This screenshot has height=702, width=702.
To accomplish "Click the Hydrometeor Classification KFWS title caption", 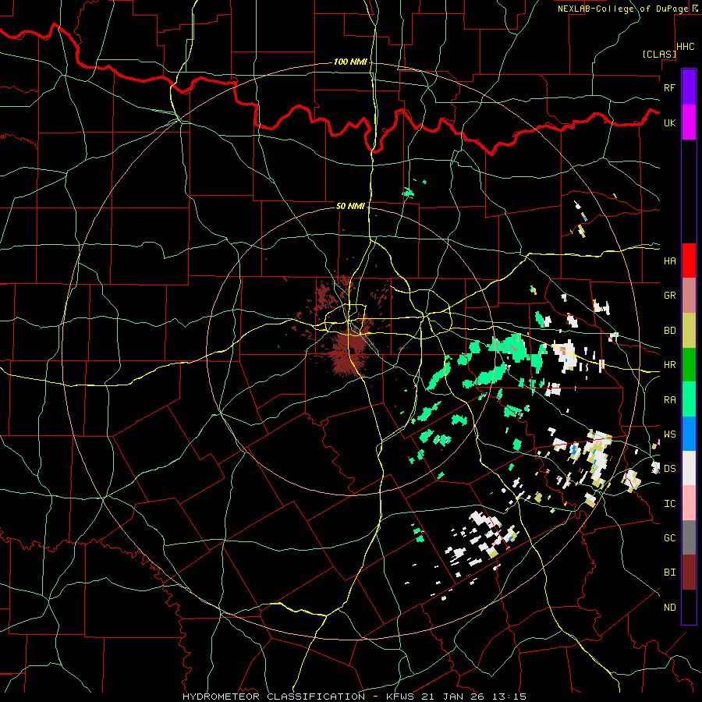I will pyautogui.click(x=354, y=697).
